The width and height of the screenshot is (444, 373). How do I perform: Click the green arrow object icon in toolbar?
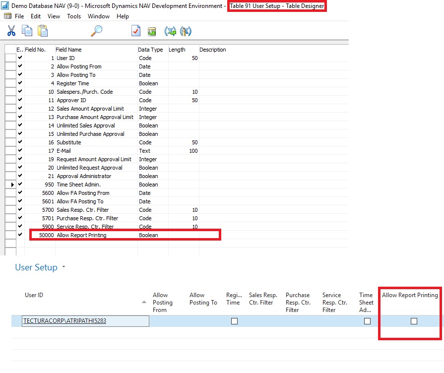152,31
